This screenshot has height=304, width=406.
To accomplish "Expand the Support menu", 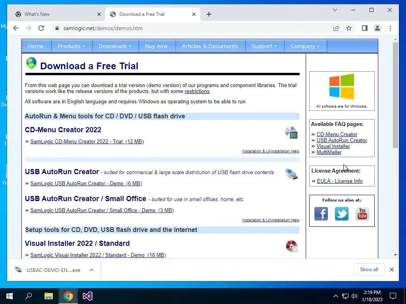I will (264, 46).
